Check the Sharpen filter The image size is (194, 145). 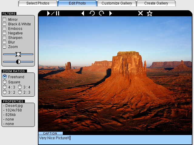point(5,37)
